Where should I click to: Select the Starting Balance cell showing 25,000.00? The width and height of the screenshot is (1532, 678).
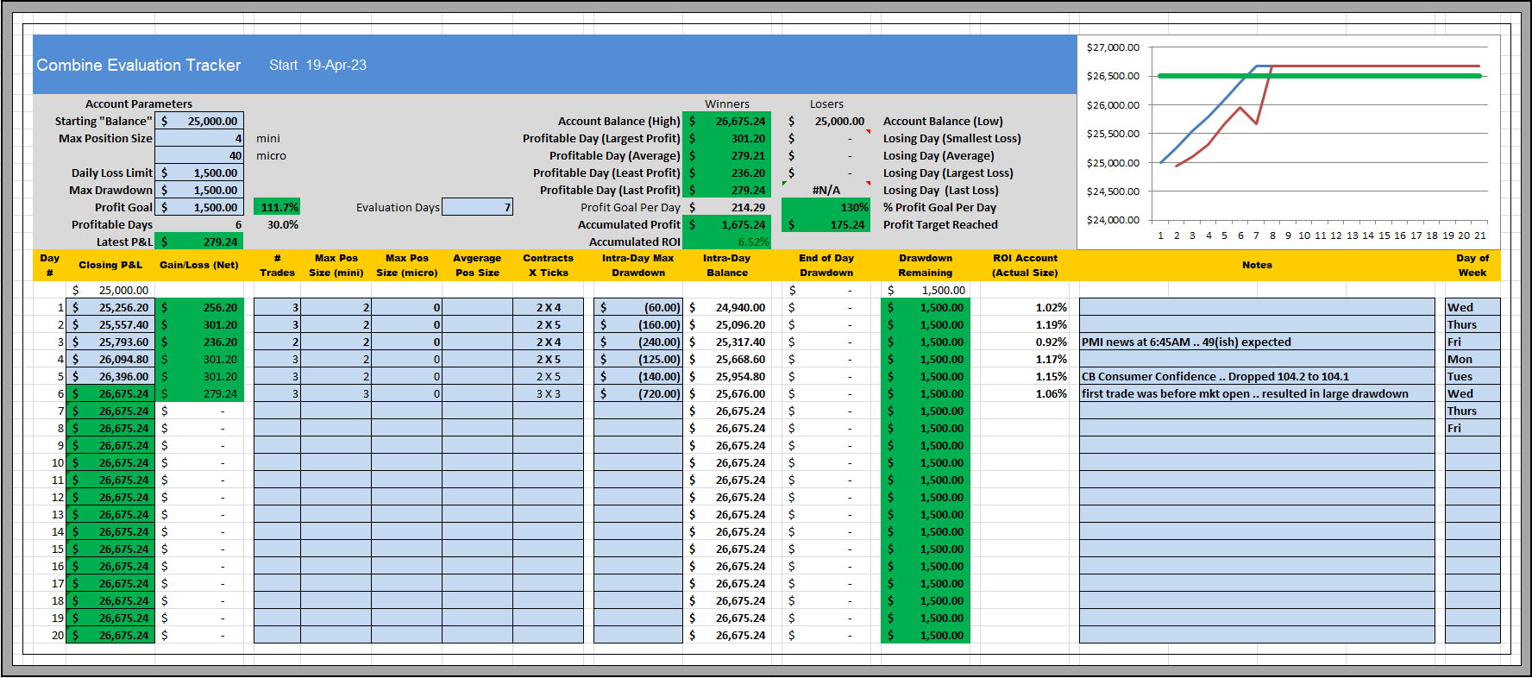[199, 121]
